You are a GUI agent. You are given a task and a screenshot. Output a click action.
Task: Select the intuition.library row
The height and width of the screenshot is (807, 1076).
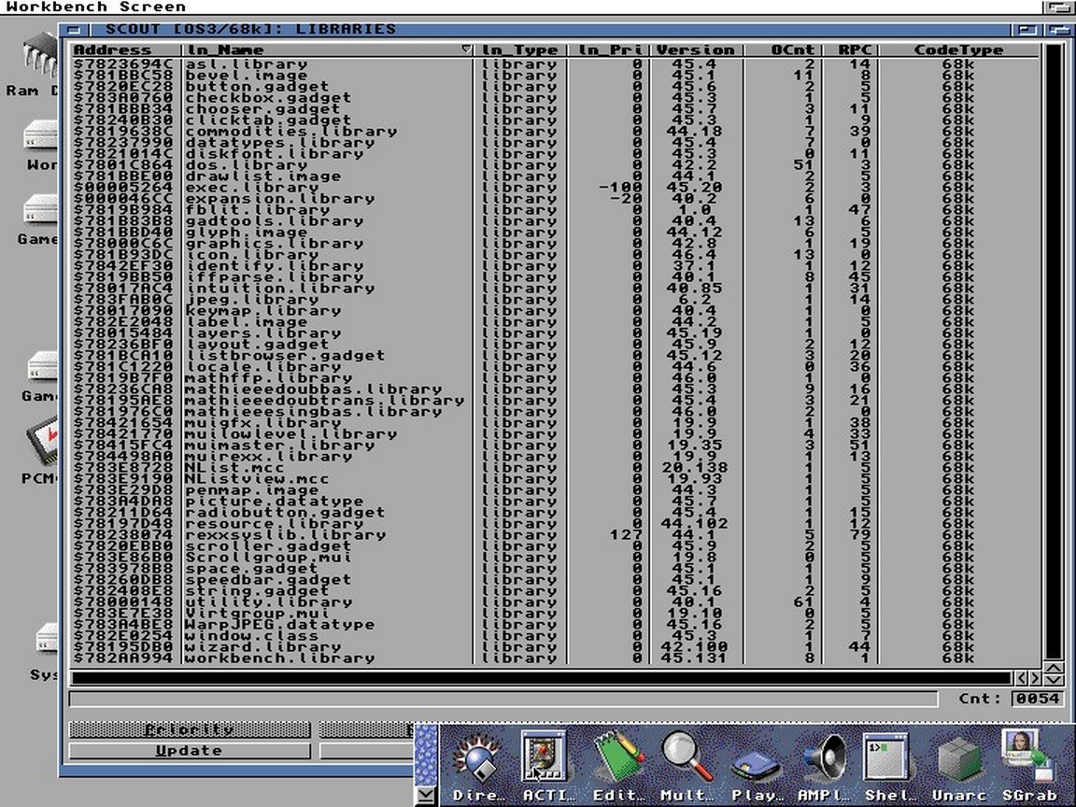[x=555, y=289]
